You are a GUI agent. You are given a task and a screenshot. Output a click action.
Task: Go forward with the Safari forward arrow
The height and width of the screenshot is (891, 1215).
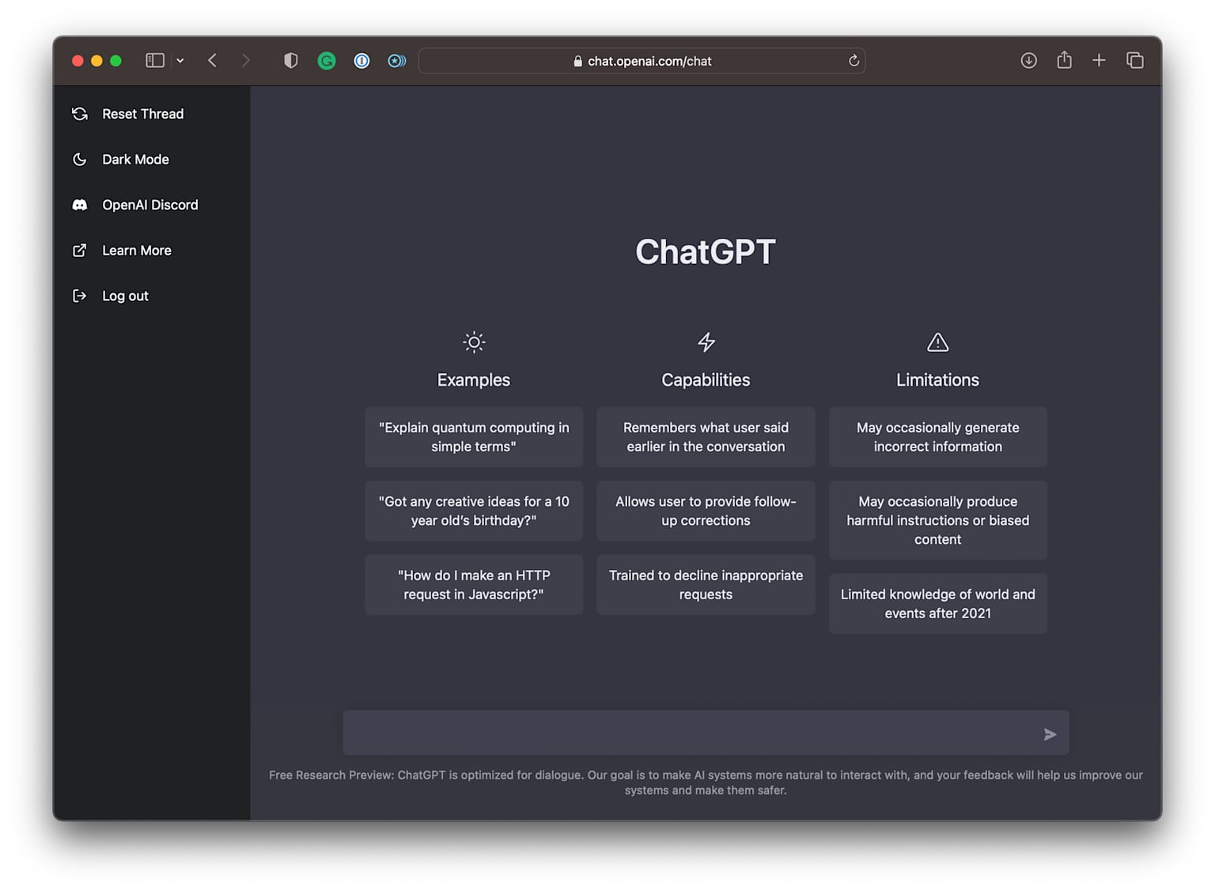tap(246, 61)
